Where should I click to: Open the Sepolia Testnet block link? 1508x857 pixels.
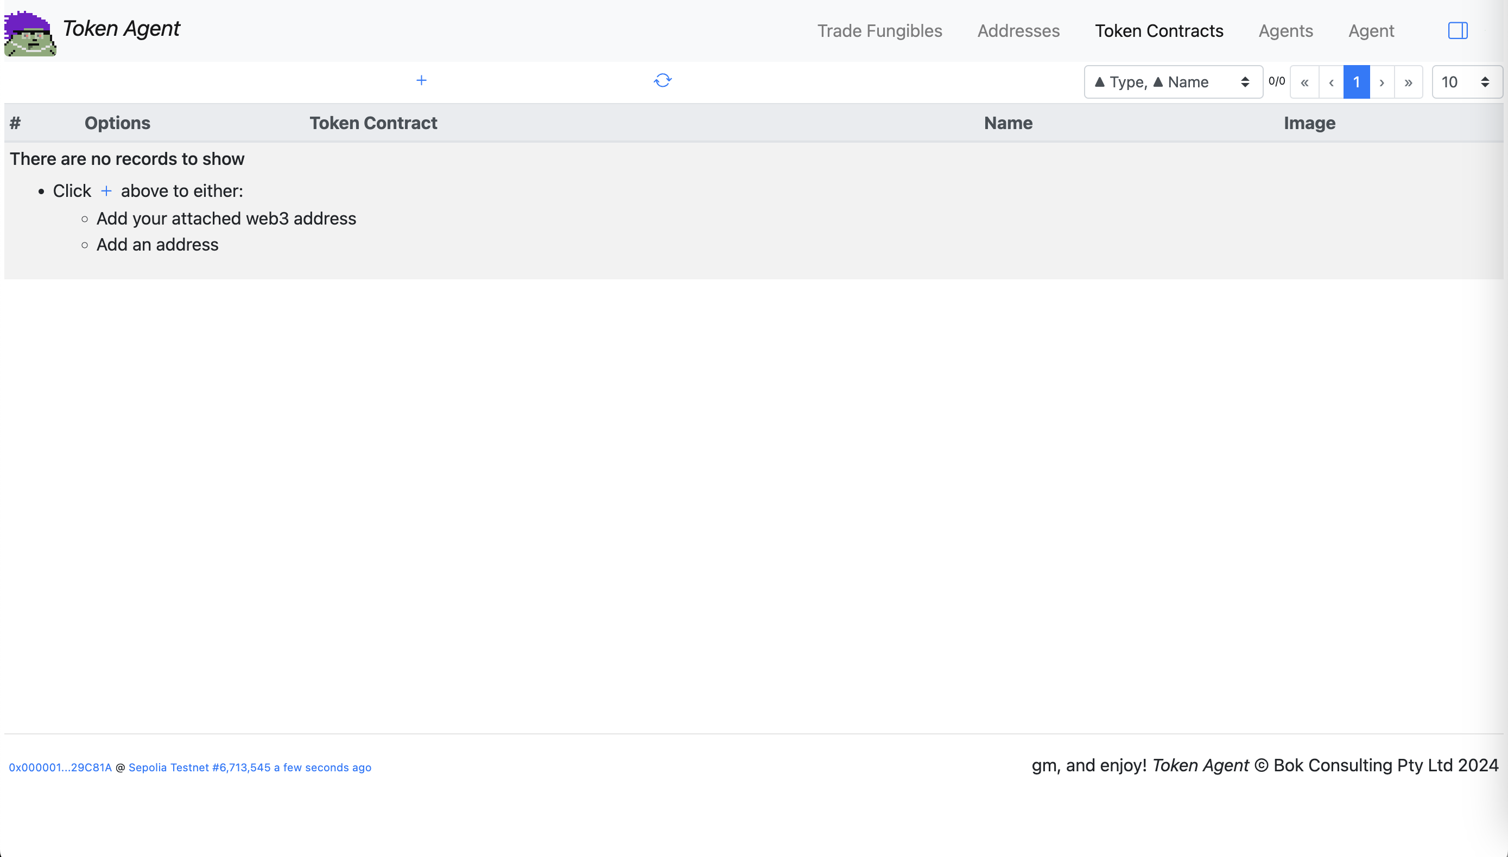click(250, 767)
